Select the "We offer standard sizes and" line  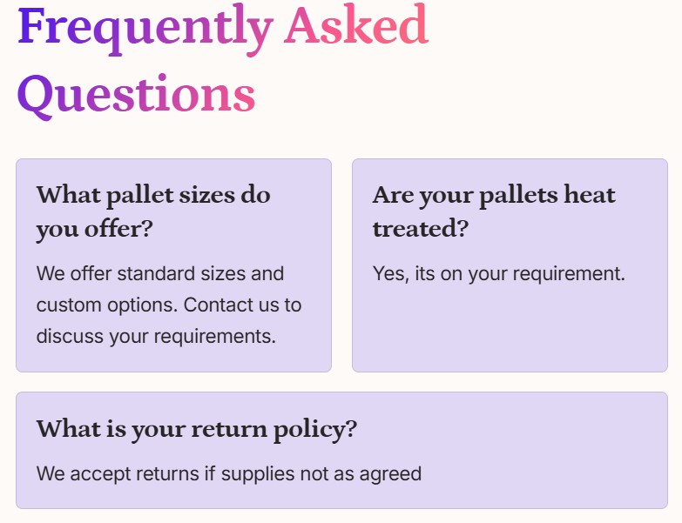tap(160, 273)
